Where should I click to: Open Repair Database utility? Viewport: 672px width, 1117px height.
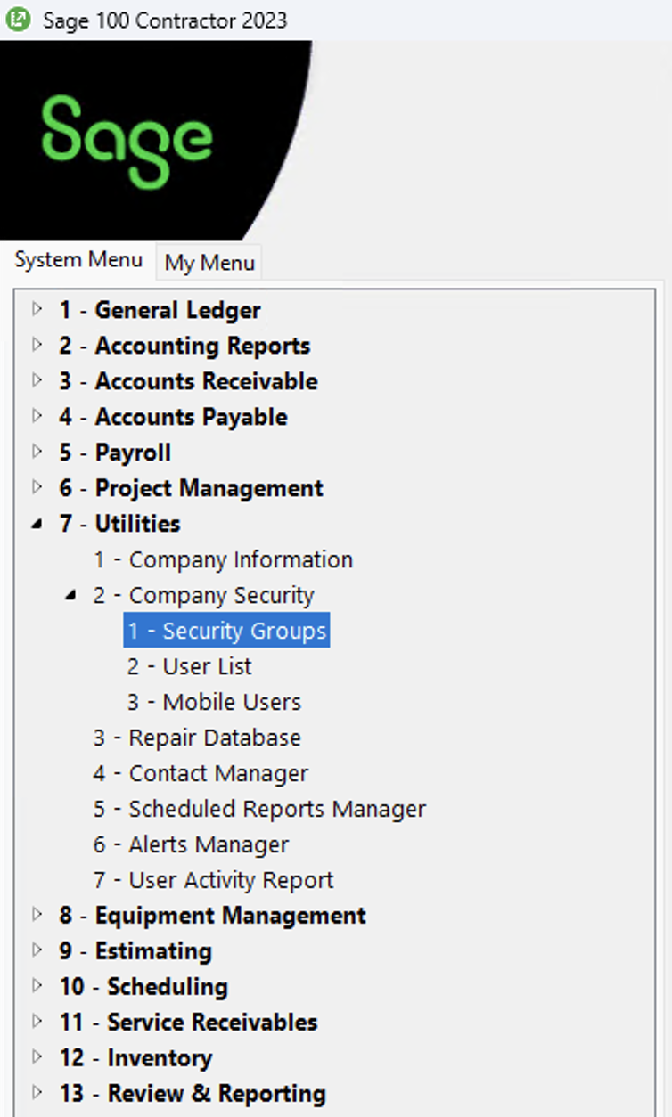tap(197, 738)
